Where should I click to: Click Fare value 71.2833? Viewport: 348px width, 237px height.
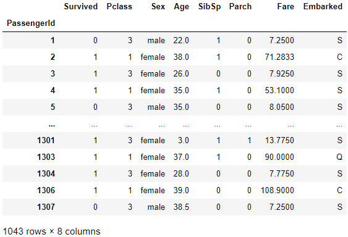point(279,57)
